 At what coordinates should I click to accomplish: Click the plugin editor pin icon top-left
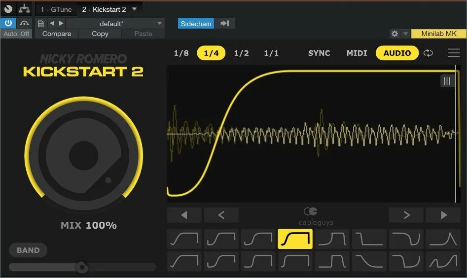[x=8, y=9]
